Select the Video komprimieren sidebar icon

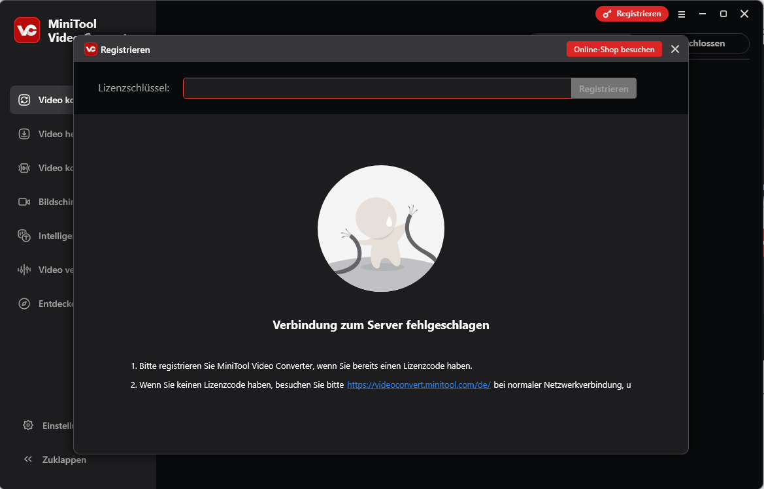24,168
